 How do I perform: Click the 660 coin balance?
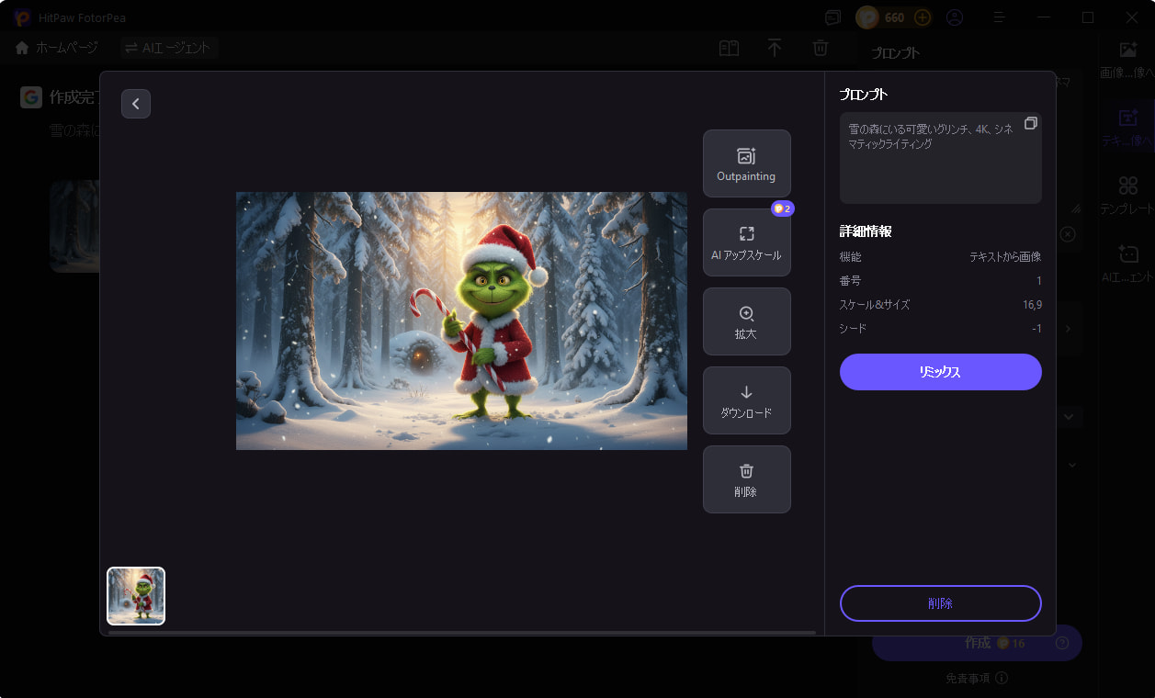(x=895, y=17)
